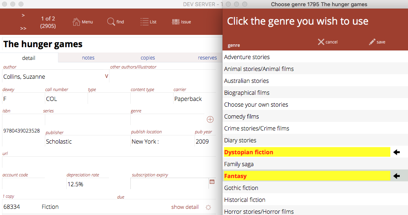The width and height of the screenshot is (408, 215).
Task: Click the Issue barcode icon
Action: pyautogui.click(x=176, y=22)
